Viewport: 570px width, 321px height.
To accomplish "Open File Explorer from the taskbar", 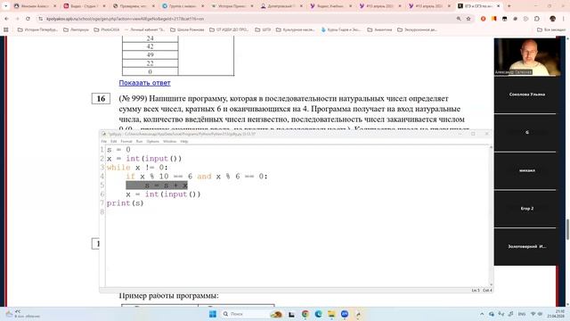I will coord(331,314).
